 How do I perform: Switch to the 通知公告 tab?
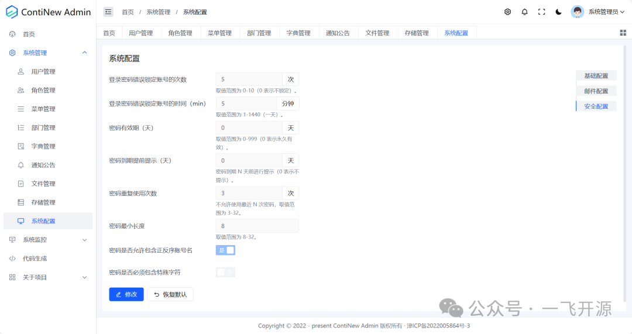338,33
